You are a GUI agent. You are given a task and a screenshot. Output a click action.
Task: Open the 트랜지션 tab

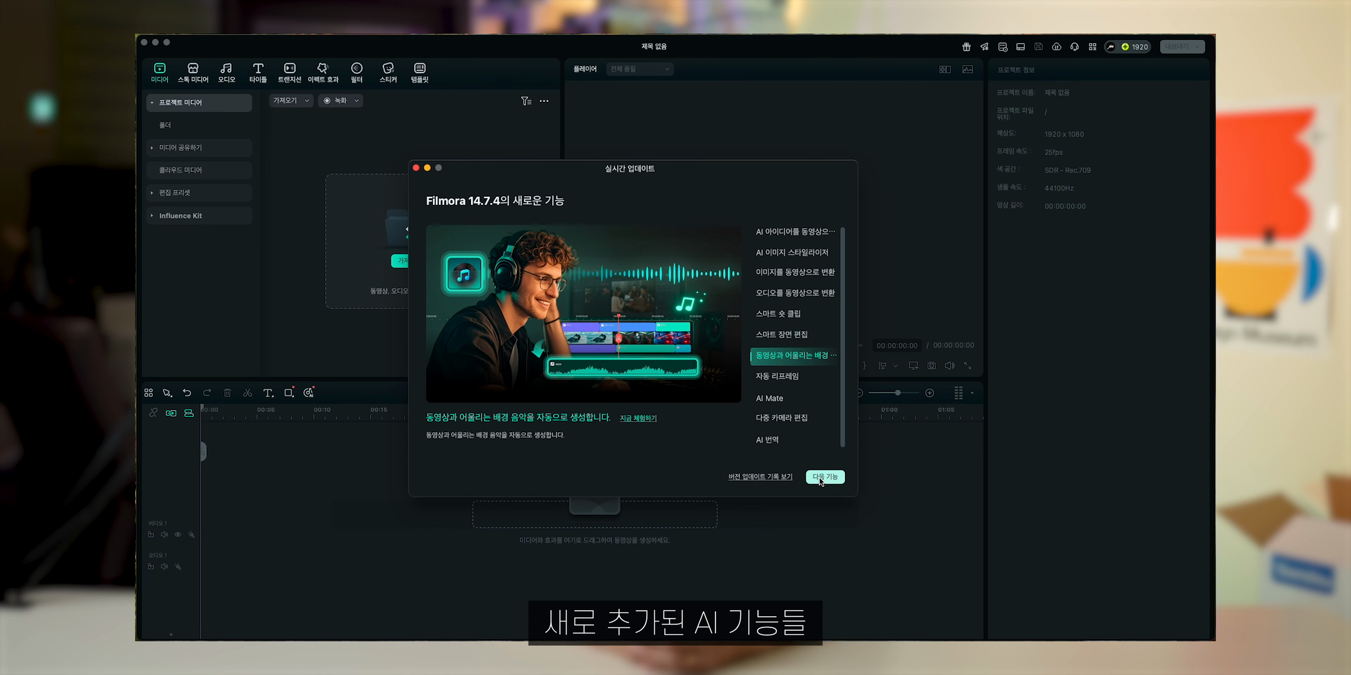(290, 72)
